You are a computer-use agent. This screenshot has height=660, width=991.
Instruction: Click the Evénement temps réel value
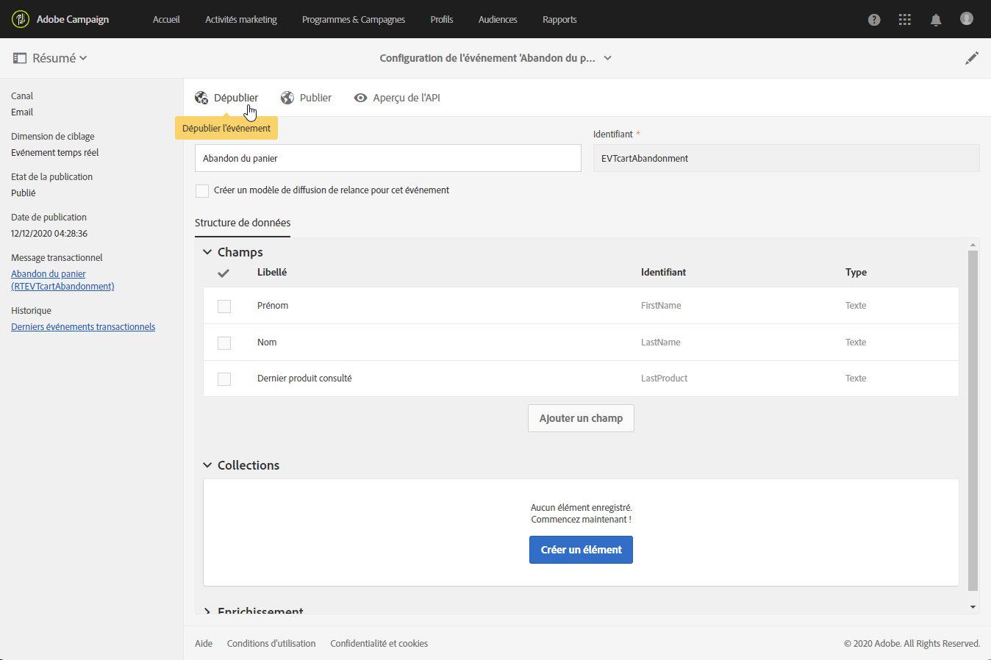point(55,153)
